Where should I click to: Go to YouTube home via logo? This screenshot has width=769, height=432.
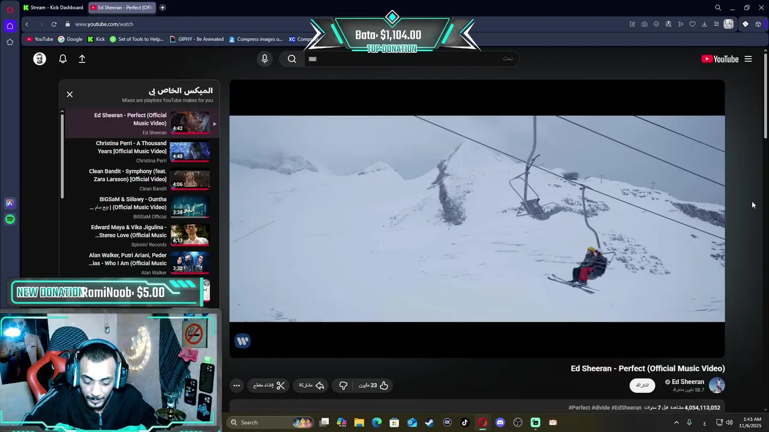(x=720, y=59)
